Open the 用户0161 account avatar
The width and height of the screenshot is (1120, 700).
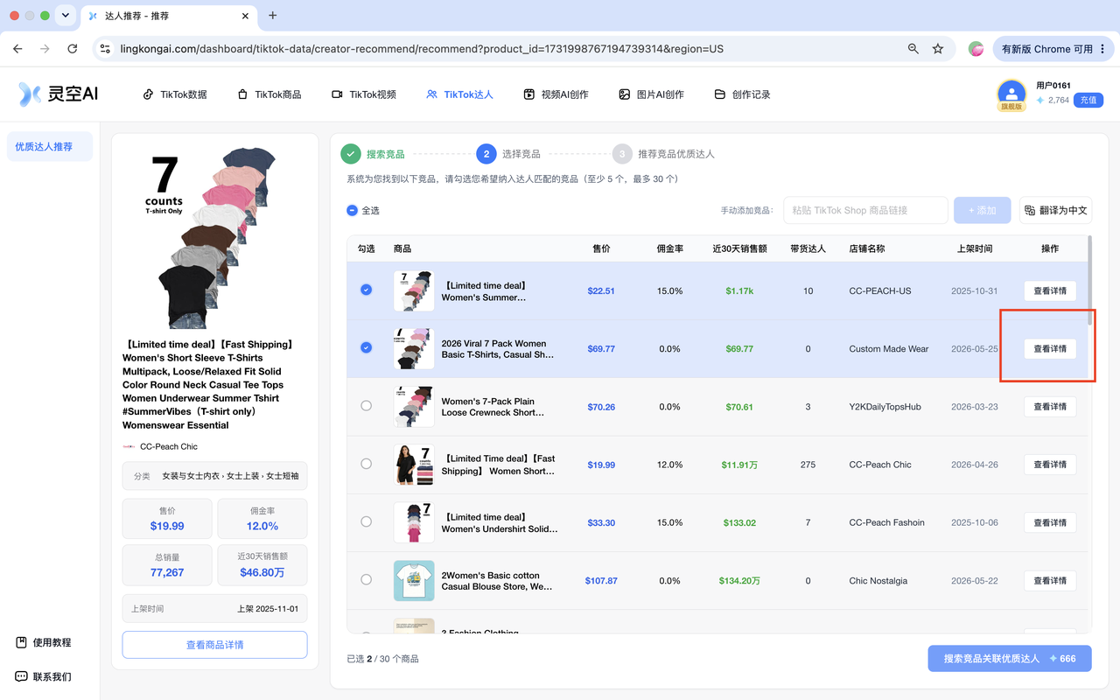pyautogui.click(x=1011, y=94)
